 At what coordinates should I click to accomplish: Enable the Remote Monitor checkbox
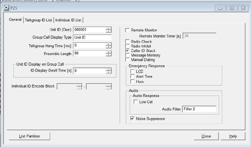[x=127, y=30]
